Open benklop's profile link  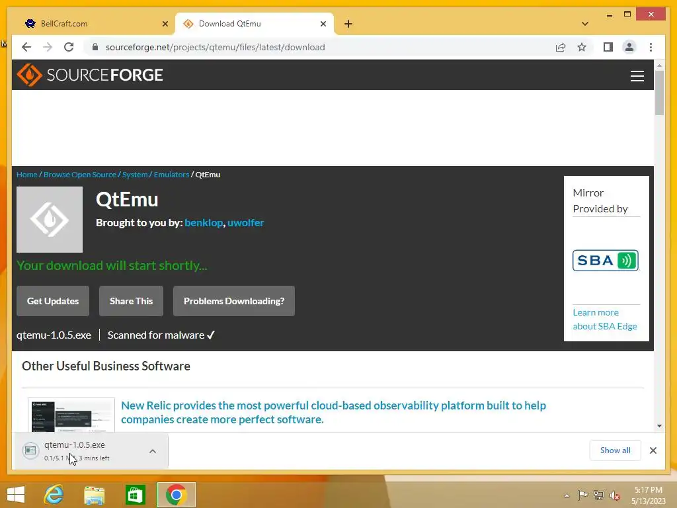pyautogui.click(x=204, y=222)
